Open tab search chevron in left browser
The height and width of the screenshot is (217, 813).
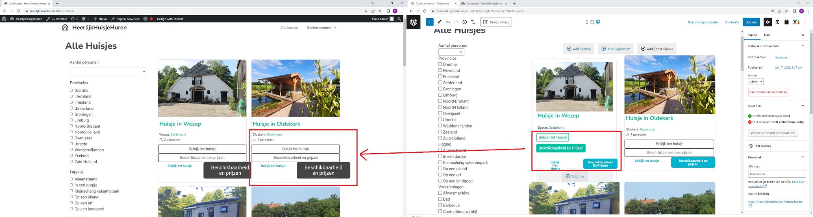[x=372, y=3]
